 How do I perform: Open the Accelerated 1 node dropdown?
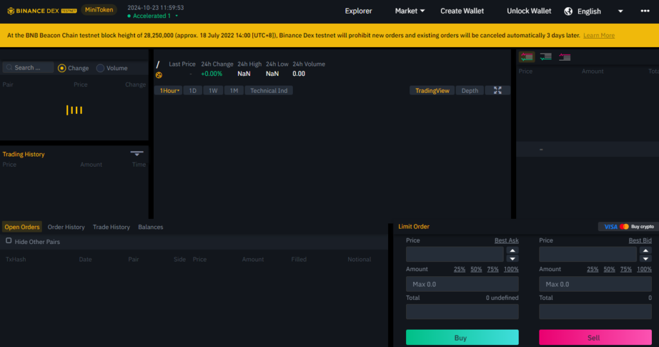[x=176, y=16]
